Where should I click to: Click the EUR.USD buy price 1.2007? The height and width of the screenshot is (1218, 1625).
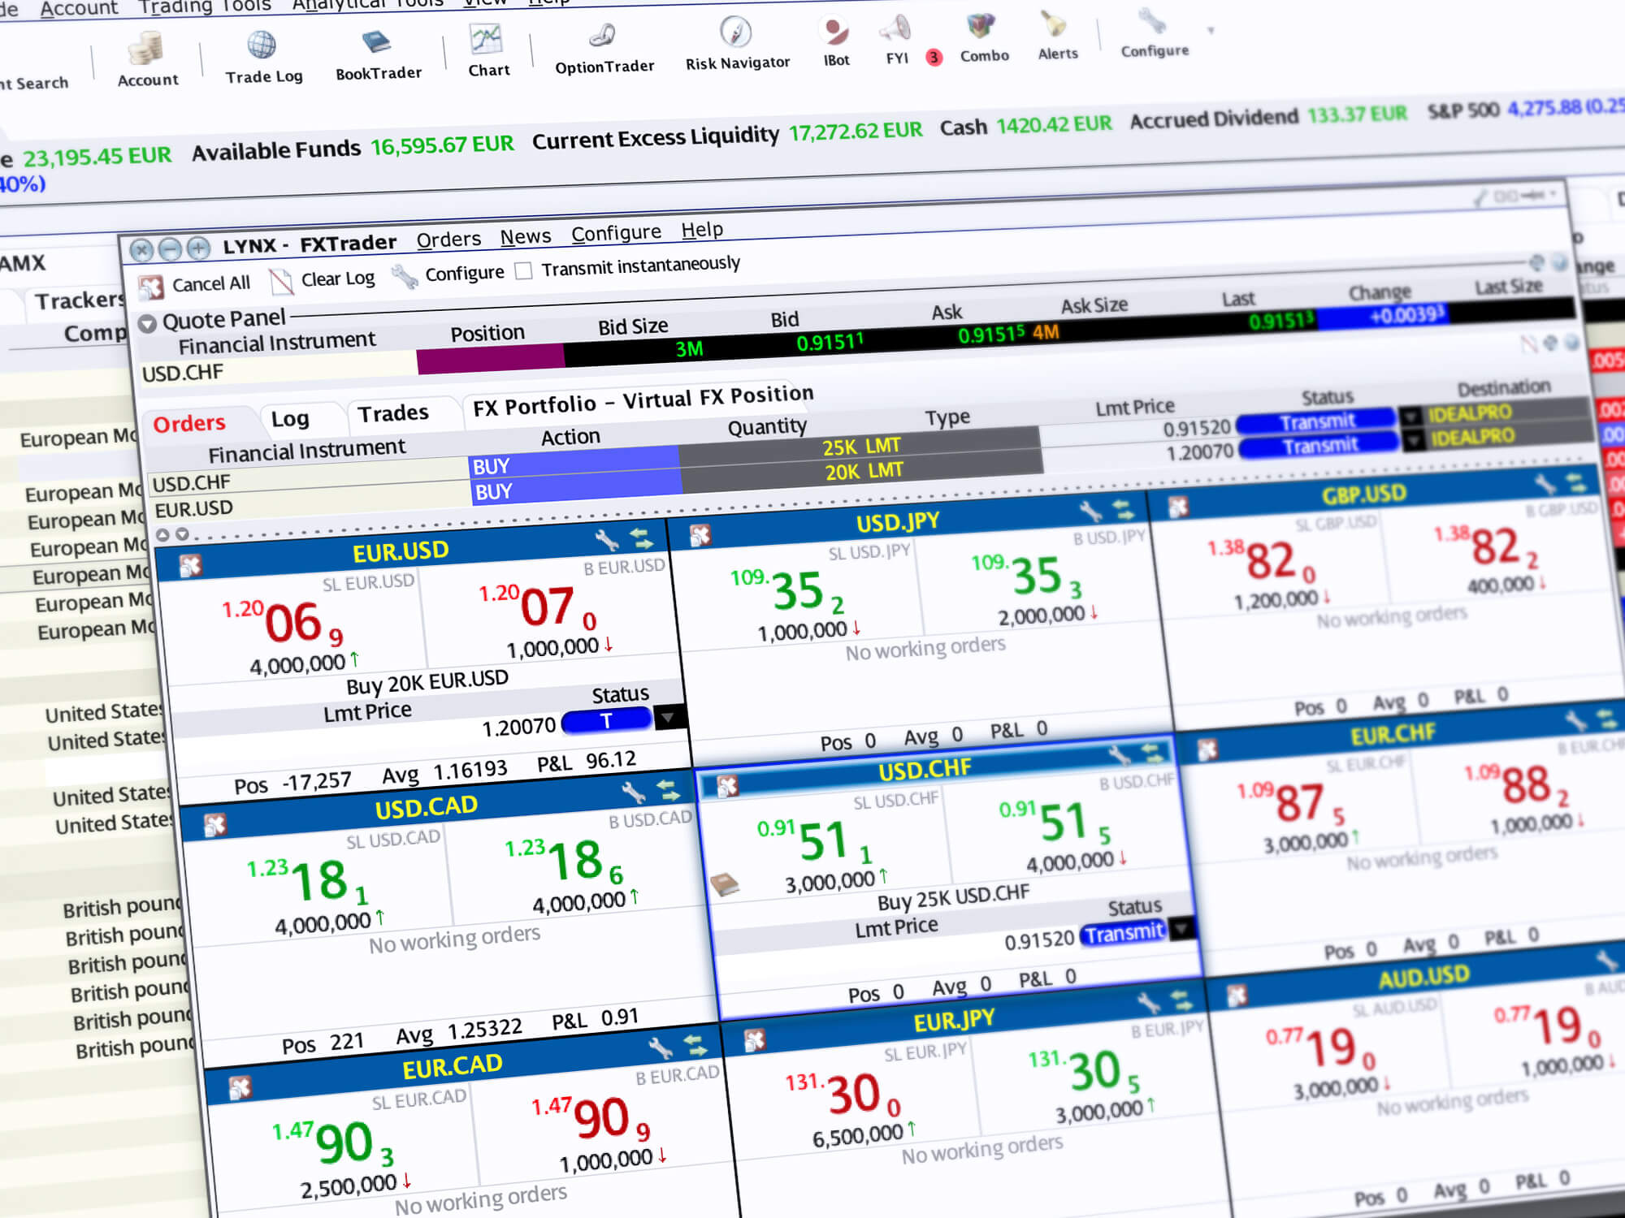click(x=538, y=607)
